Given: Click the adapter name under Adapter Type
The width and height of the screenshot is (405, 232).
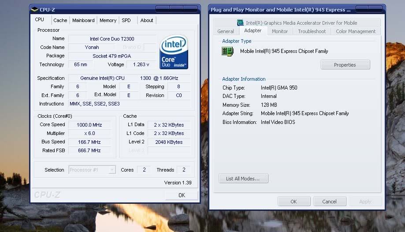Looking at the screenshot, I should 284,51.
